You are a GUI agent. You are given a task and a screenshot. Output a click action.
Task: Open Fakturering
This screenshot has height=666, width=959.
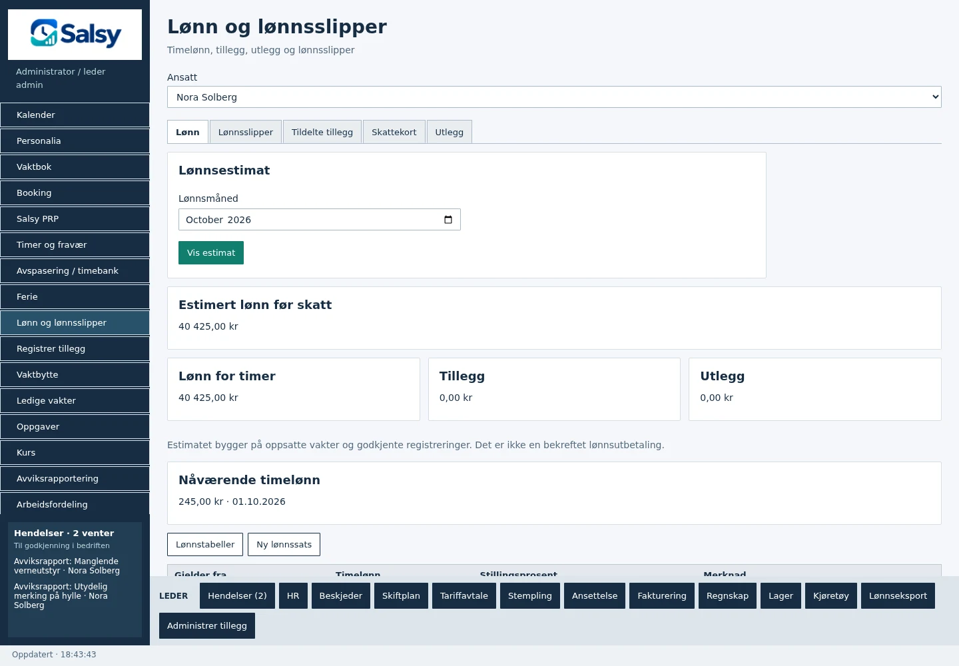[662, 596]
